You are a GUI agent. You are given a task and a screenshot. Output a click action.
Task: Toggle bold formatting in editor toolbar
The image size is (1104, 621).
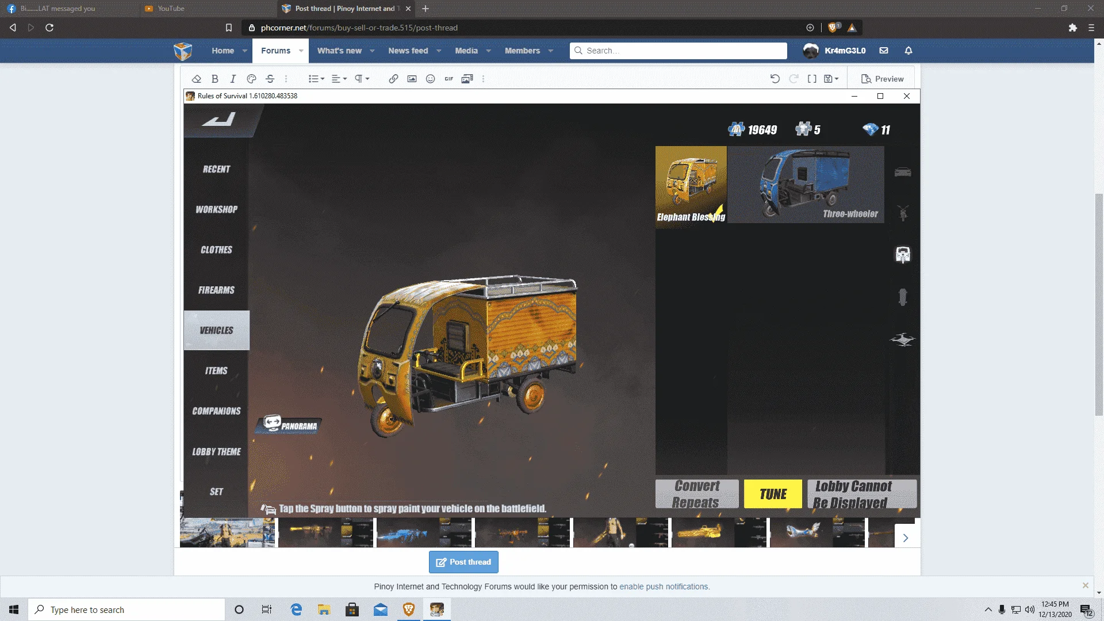(214, 79)
